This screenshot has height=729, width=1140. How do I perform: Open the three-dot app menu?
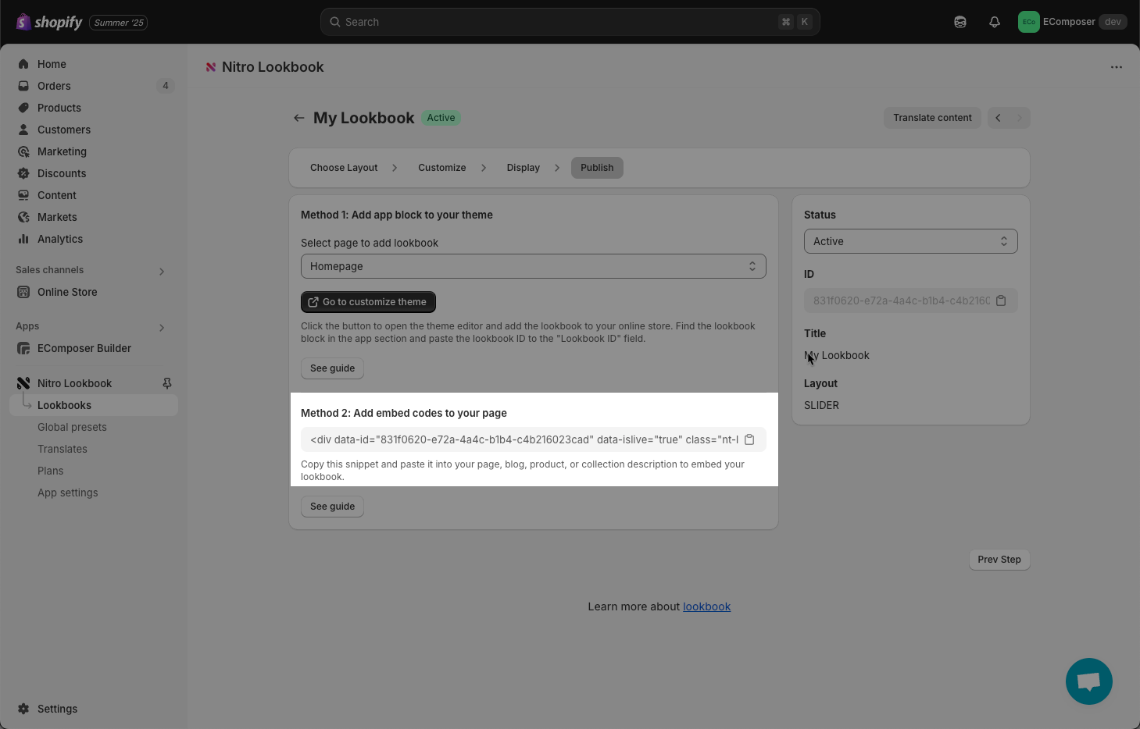1117,67
